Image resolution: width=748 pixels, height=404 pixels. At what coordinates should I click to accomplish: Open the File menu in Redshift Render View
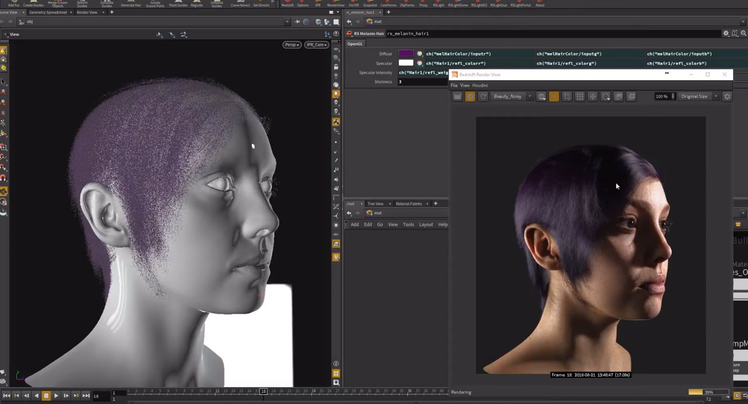[x=454, y=85]
